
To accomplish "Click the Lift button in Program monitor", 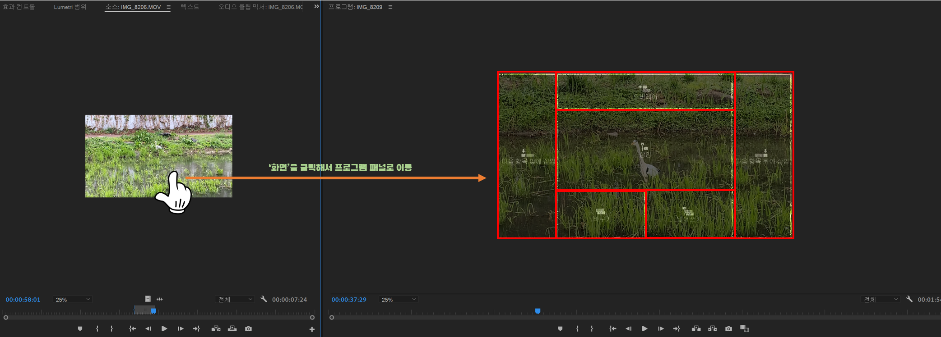I will coord(696,329).
